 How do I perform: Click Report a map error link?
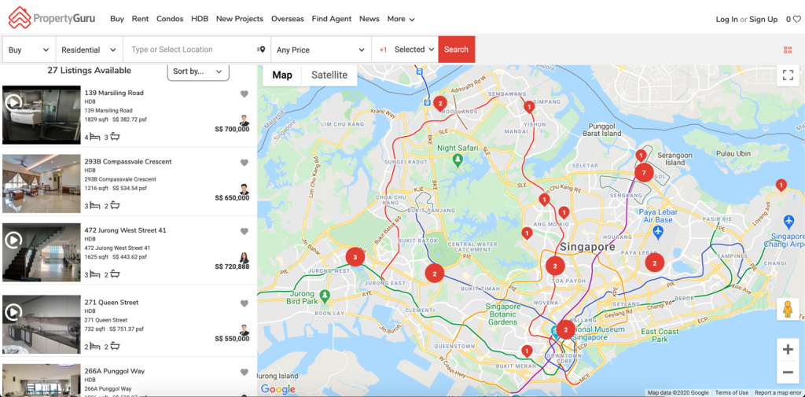tap(777, 393)
